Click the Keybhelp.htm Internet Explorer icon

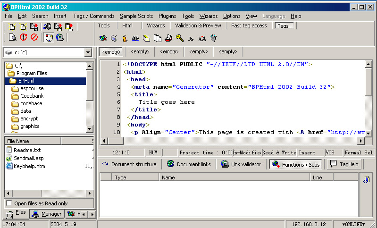[x=9, y=166]
